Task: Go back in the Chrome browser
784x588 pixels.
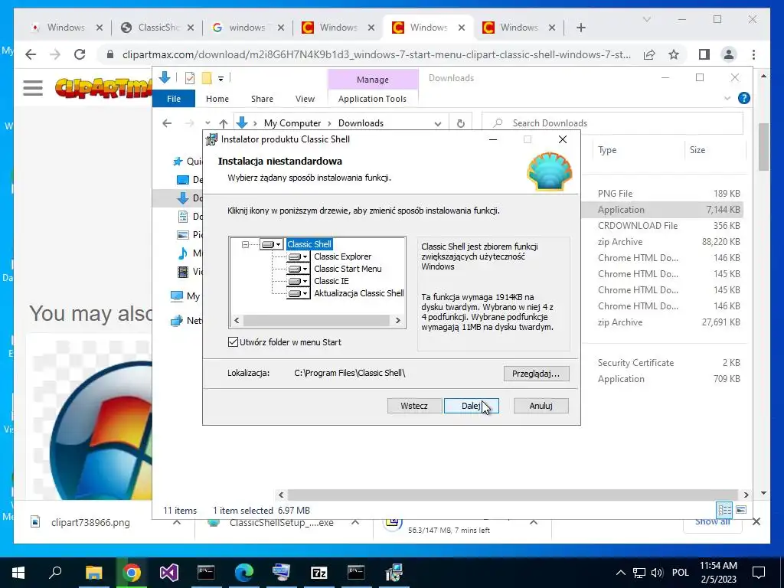Action: [x=31, y=54]
